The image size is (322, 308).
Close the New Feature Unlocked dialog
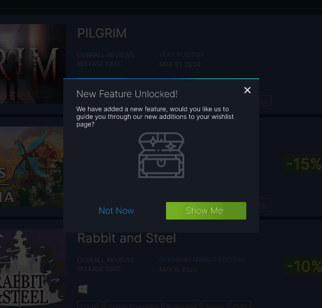click(248, 90)
